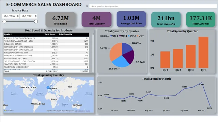Screen dimensions: 218x122
Task: Open the Terms link on the map
Action: 88,111
